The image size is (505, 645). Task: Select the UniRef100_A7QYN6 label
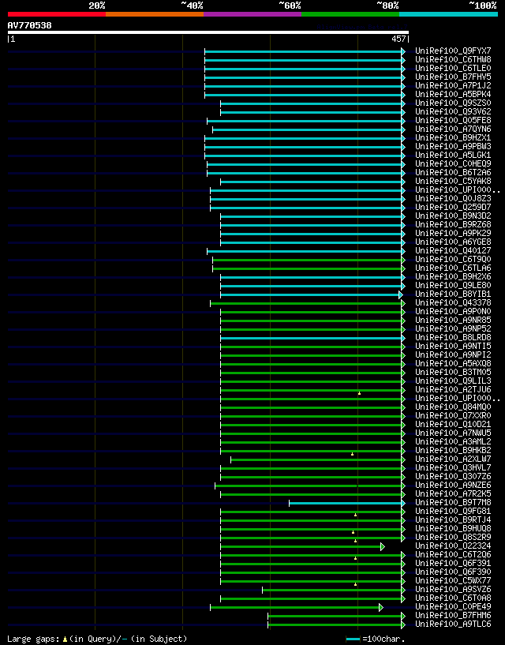(x=453, y=129)
